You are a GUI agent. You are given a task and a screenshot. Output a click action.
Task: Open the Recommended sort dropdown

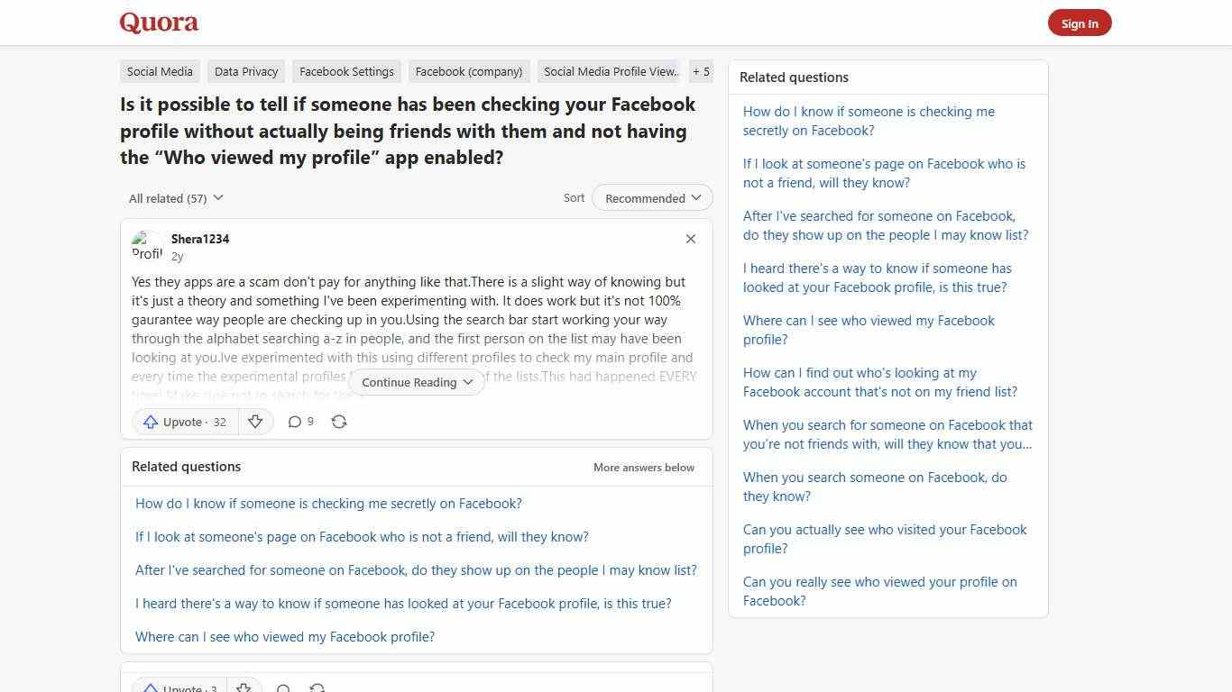pyautogui.click(x=651, y=197)
